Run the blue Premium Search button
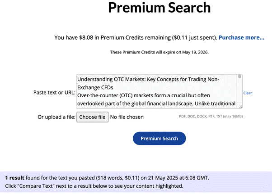Image resolution: width=272 pixels, height=194 pixels. tap(159, 139)
